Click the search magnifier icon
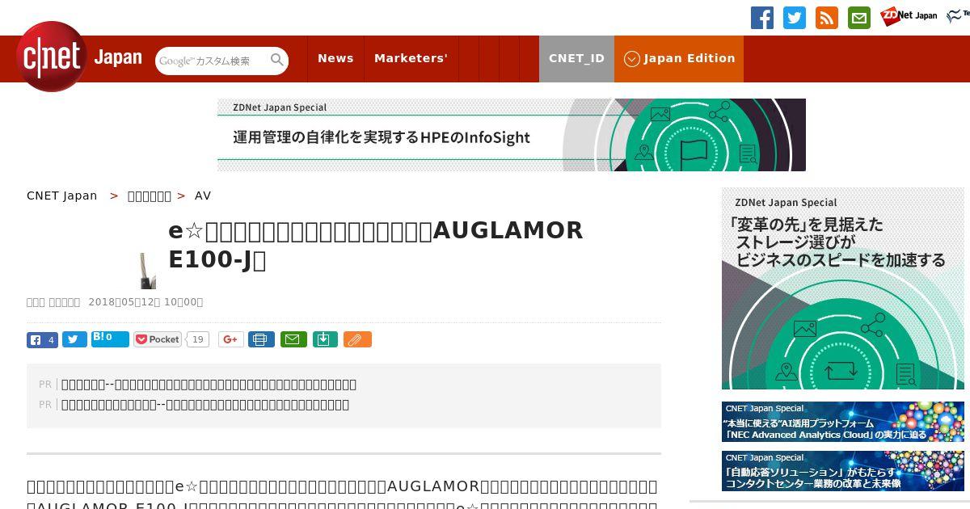Viewport: 970px width, 509px height. [277, 60]
